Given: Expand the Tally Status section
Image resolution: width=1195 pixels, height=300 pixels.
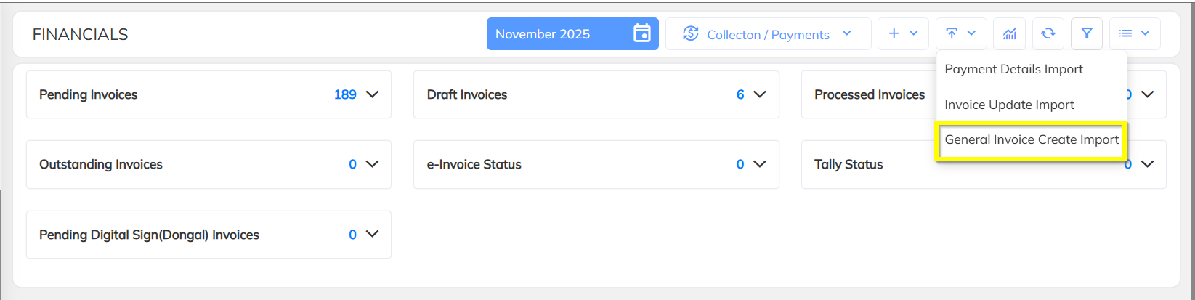Looking at the screenshot, I should pyautogui.click(x=1148, y=164).
